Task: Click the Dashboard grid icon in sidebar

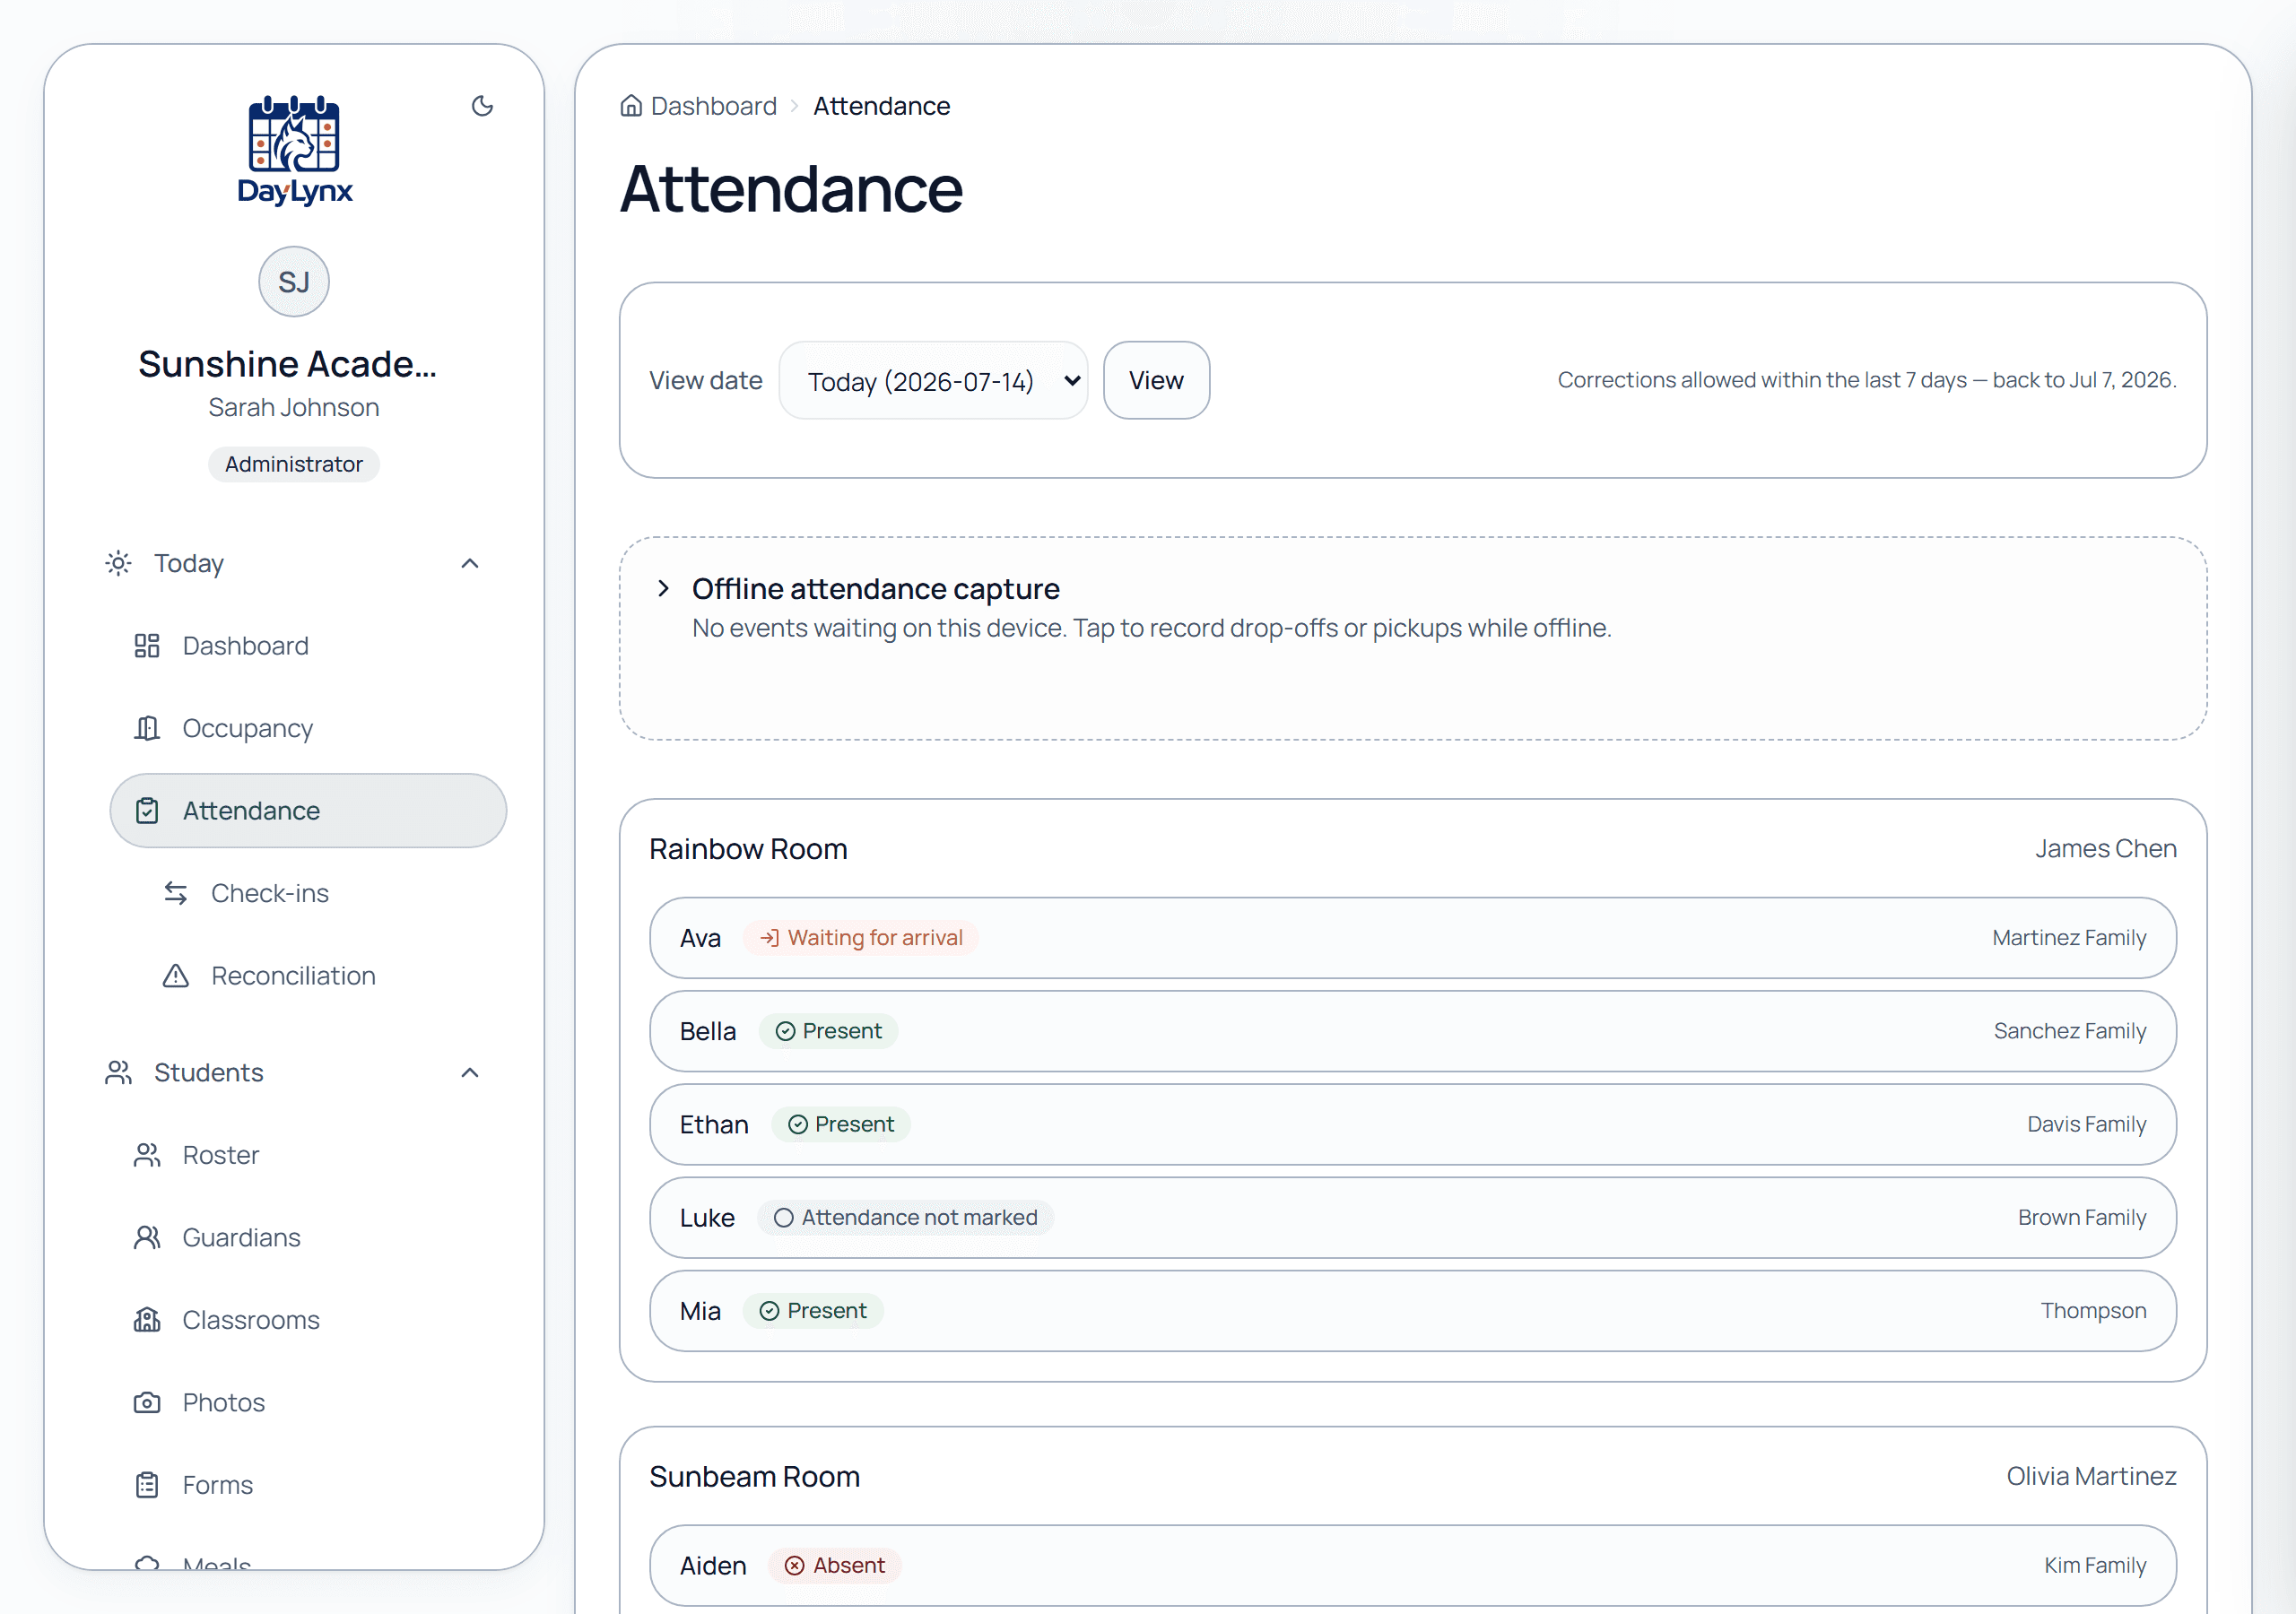Action: 147,646
